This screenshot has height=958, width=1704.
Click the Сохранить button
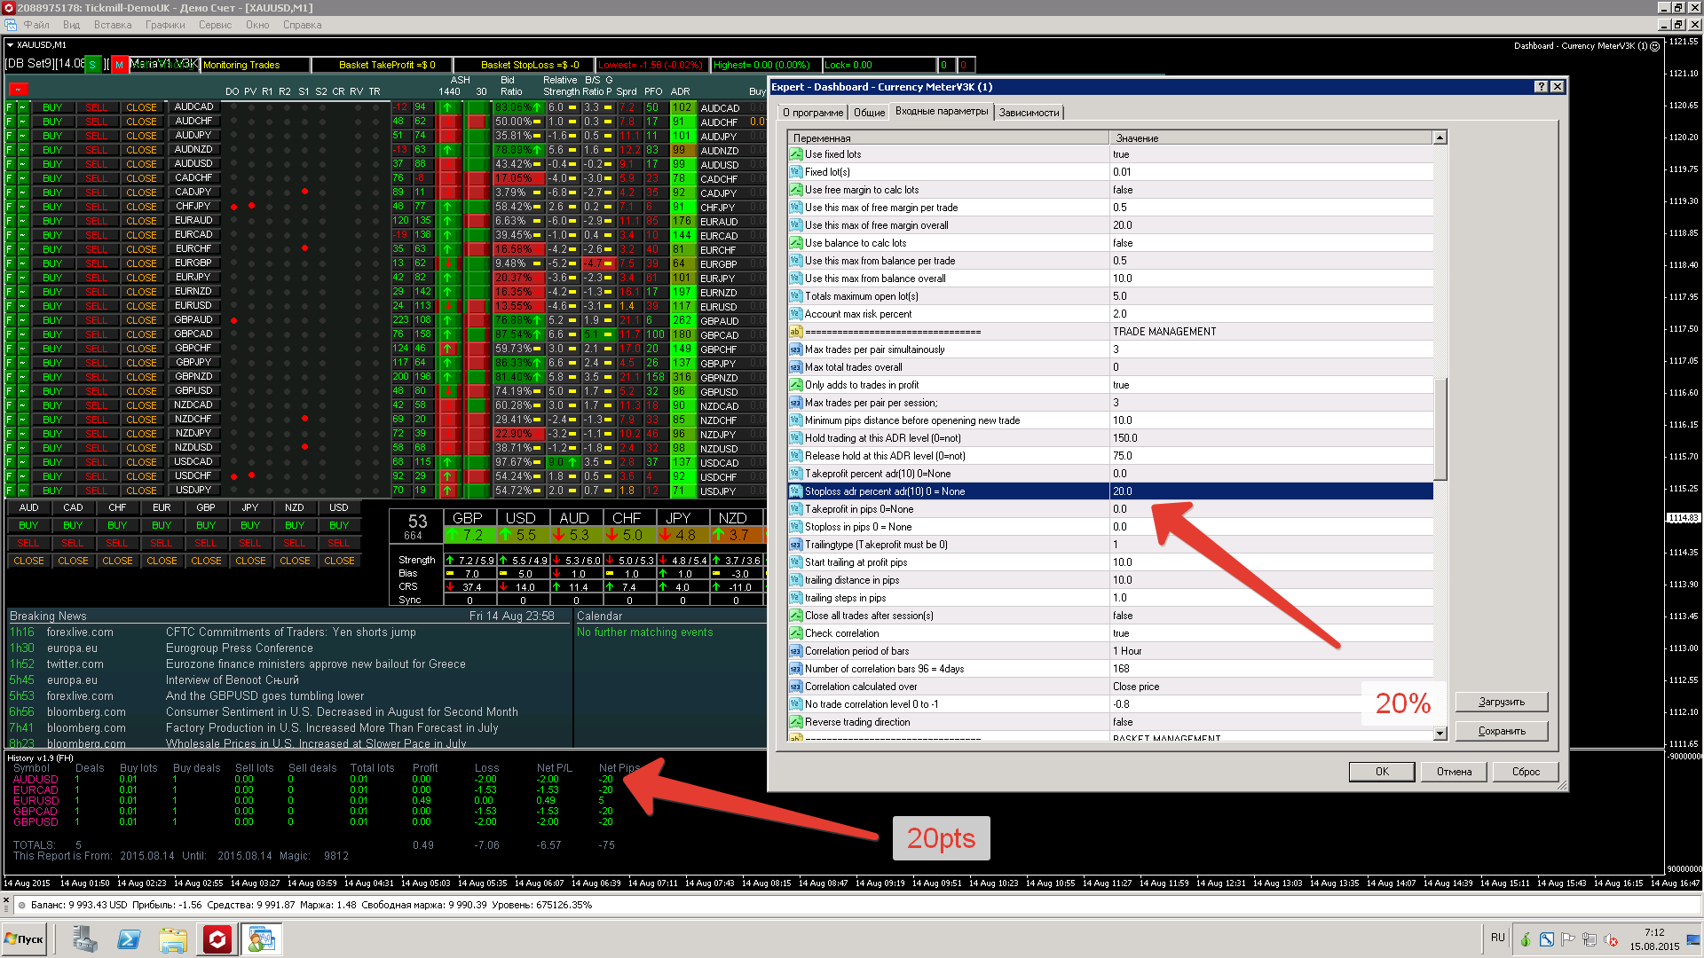tap(1502, 731)
